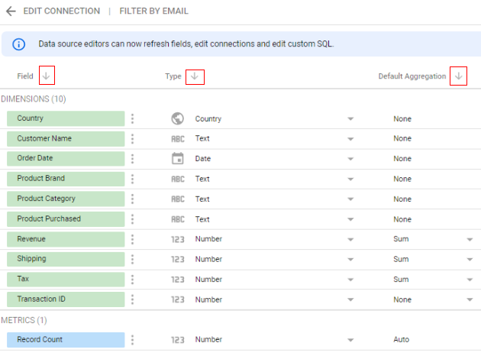This screenshot has height=356, width=481.
Task: Click the calendar type icon for Order Date
Action: (178, 159)
